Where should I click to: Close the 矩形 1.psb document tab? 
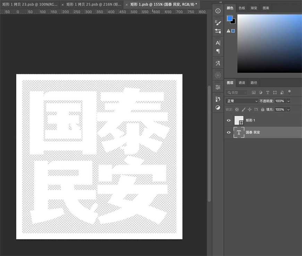point(127,5)
